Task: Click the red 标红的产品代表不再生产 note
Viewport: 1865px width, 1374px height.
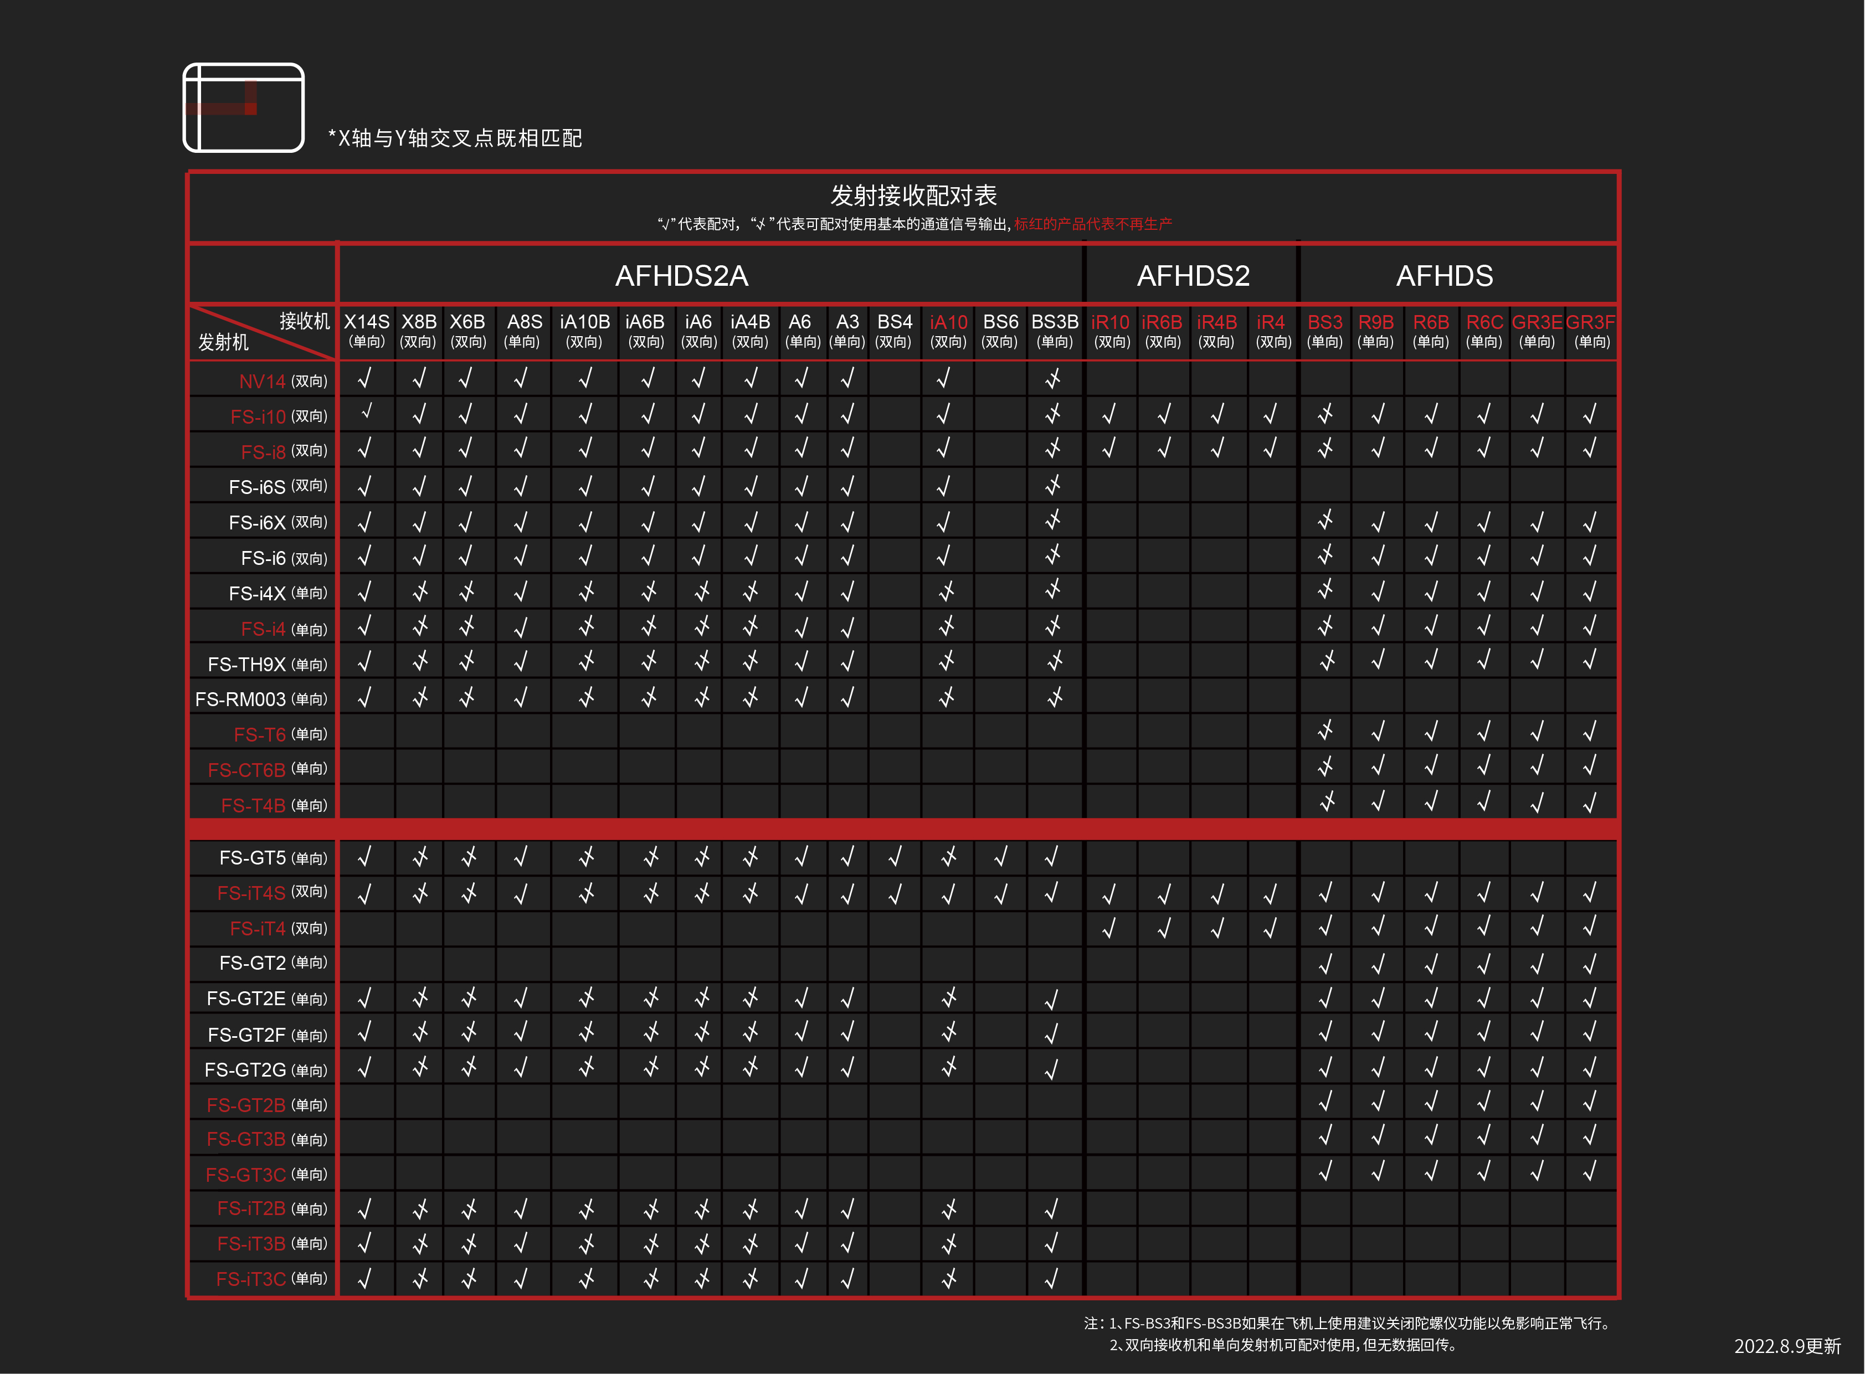Action: click(1093, 224)
